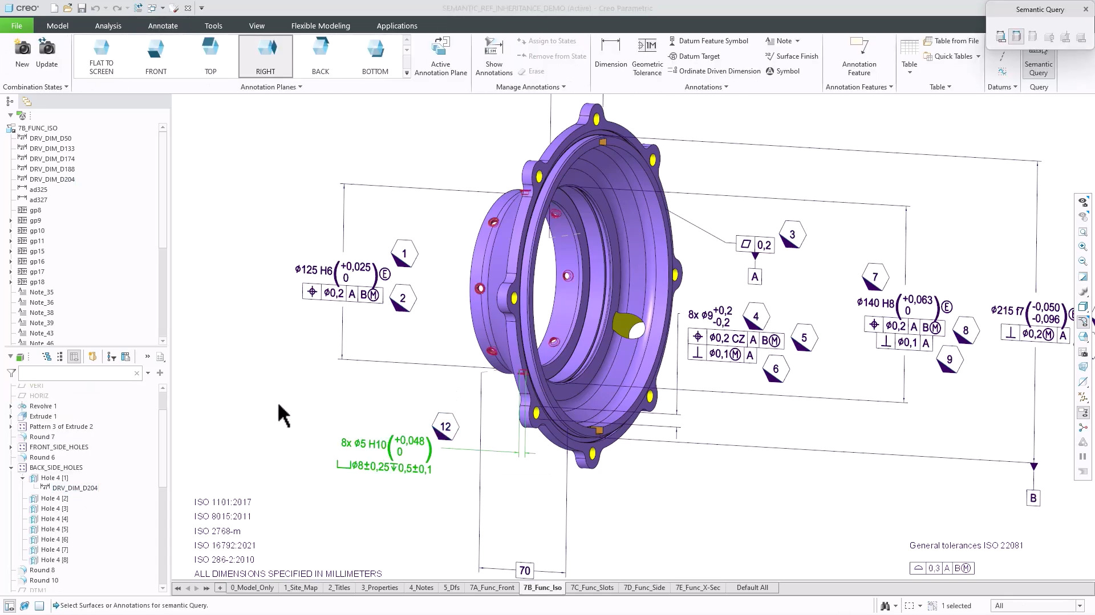
Task: Click New combination state camera icon
Action: pos(22,53)
